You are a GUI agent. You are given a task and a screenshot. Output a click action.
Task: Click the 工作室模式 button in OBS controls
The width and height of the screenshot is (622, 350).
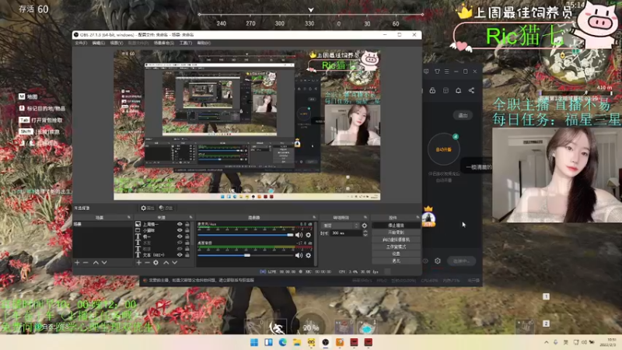click(396, 247)
